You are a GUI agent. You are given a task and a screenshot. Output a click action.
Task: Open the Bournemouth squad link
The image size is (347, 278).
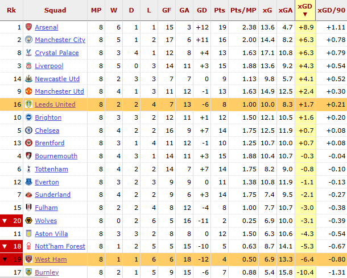[56, 156]
